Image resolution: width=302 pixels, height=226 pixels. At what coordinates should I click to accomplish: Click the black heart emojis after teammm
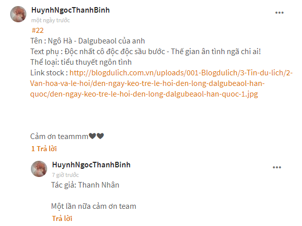coord(96,136)
